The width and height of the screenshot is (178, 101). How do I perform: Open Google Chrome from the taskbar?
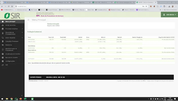(11, 99)
